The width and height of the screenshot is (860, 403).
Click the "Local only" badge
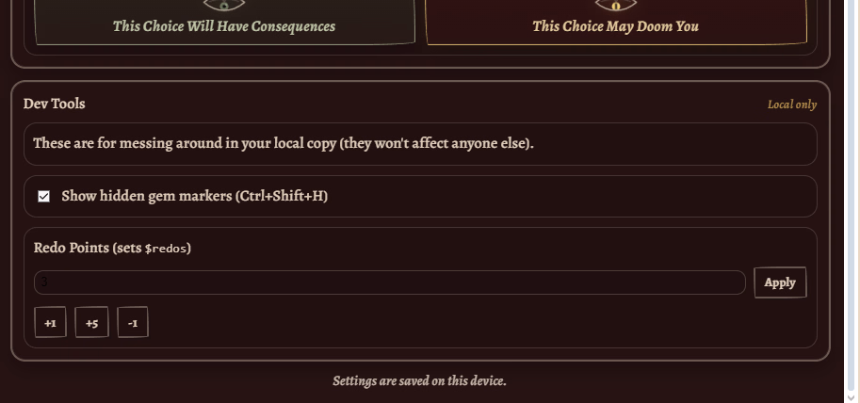pos(791,105)
